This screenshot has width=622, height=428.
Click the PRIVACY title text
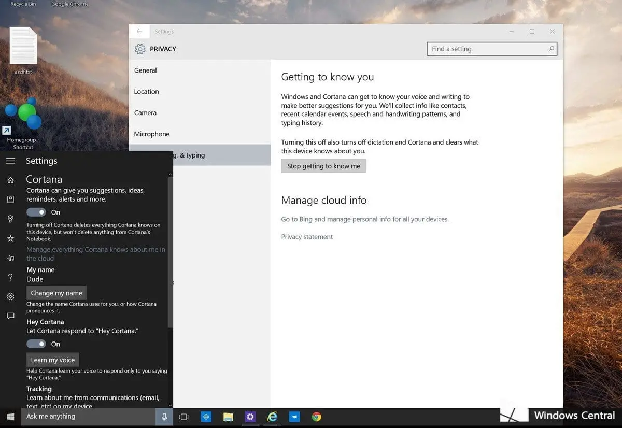163,49
